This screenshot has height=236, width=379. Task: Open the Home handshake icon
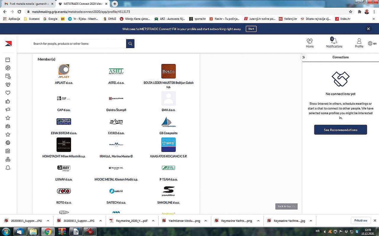310,43
